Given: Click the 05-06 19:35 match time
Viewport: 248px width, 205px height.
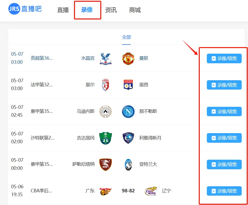Looking at the screenshot, I should point(17,191).
